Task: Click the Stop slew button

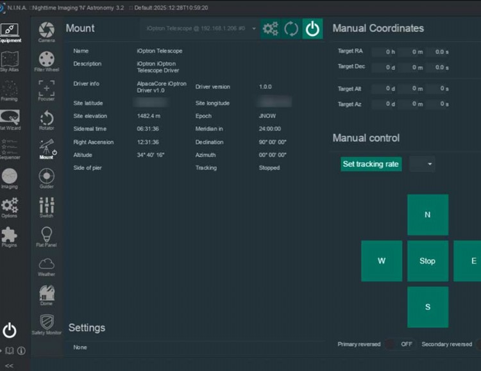Action: [428, 261]
